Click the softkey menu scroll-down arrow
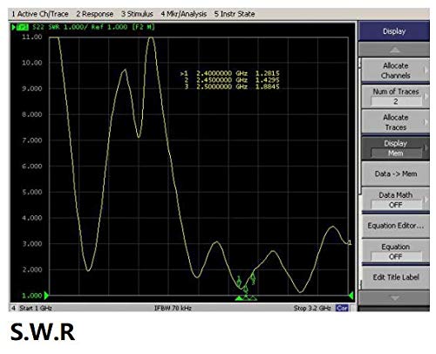Viewport: 436px width, 354px height. point(394,298)
